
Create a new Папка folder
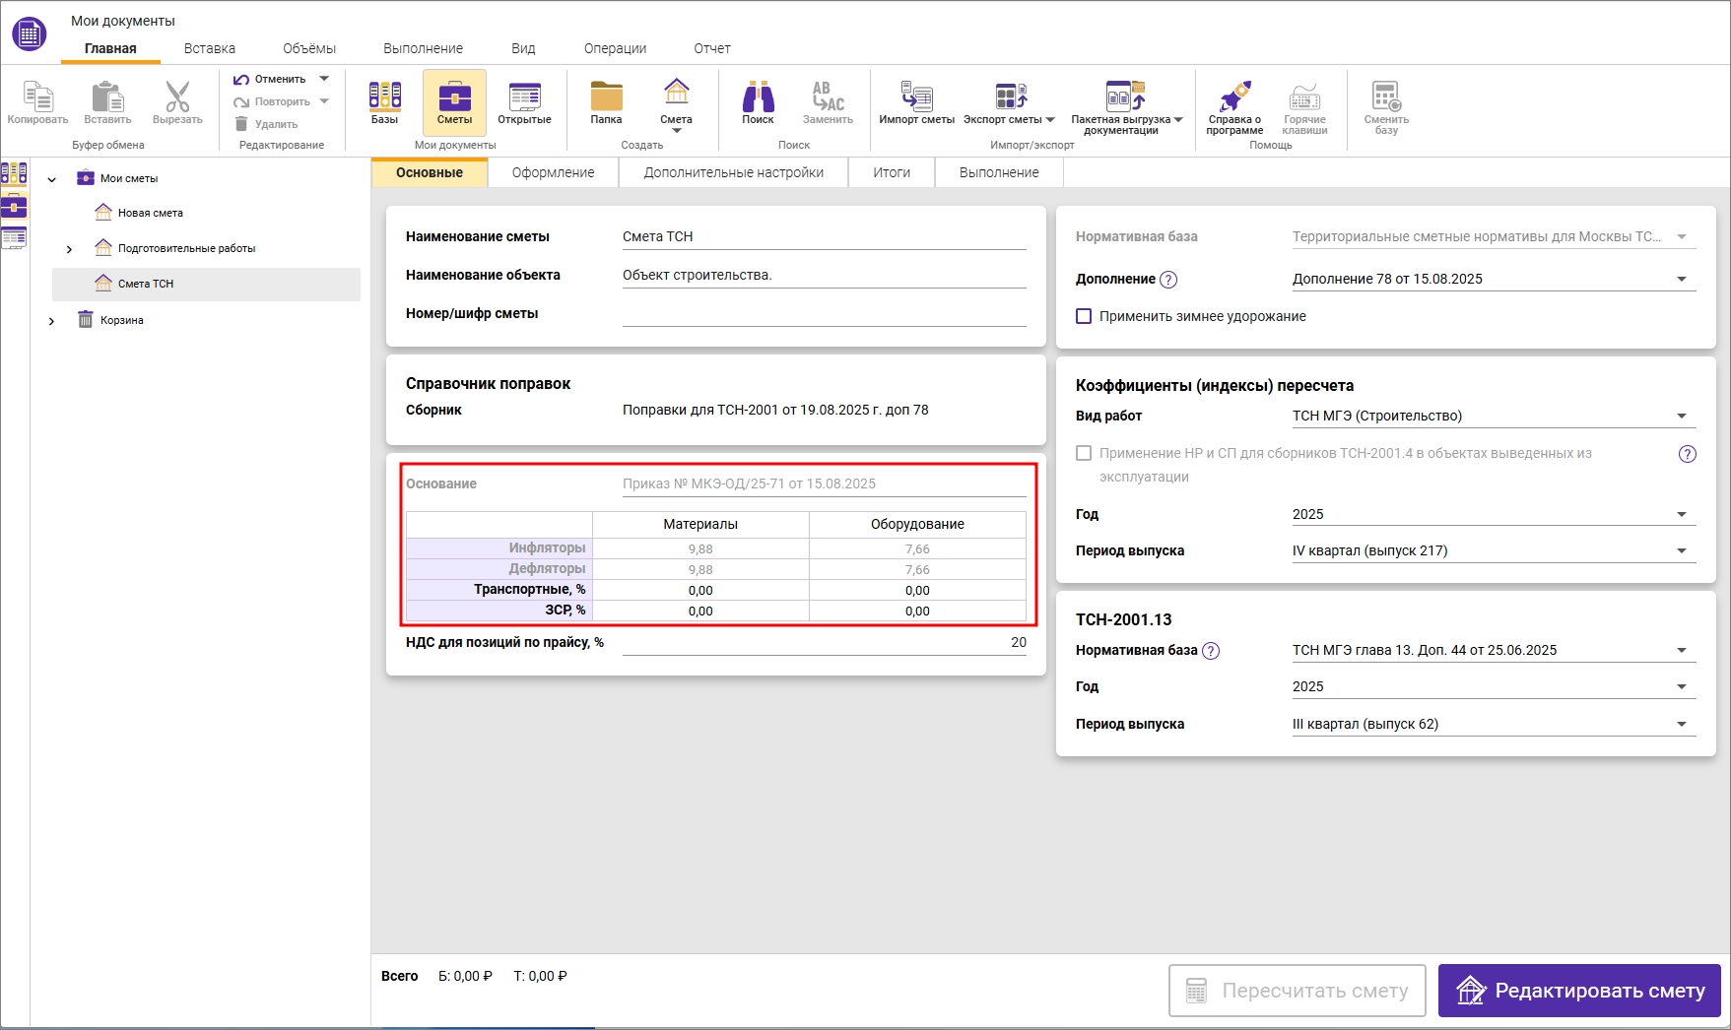point(606,102)
